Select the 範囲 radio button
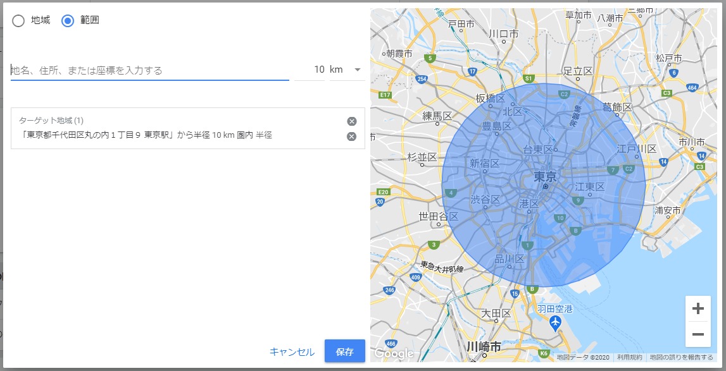Viewport: 726px width, 371px height. [68, 21]
